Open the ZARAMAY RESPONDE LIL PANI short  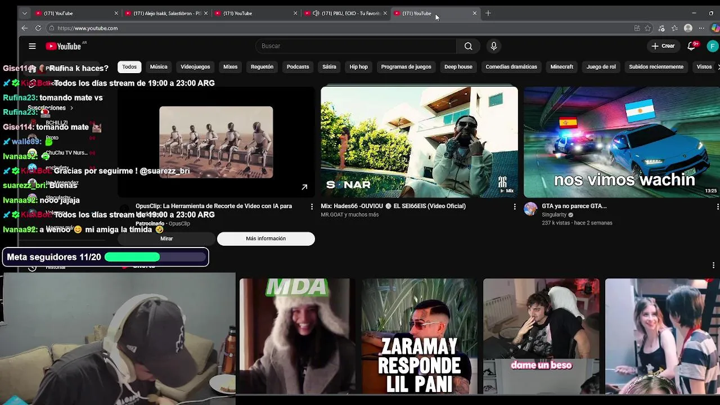click(420, 336)
